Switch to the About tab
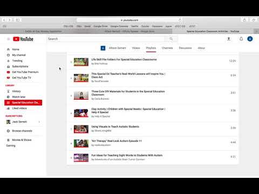 201,48
